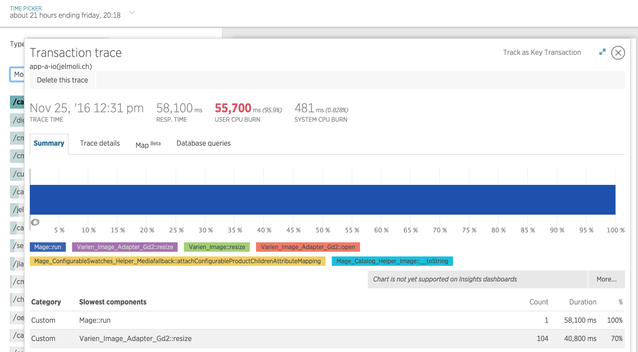Open the Trace details tab
The height and width of the screenshot is (352, 638).
tap(100, 143)
